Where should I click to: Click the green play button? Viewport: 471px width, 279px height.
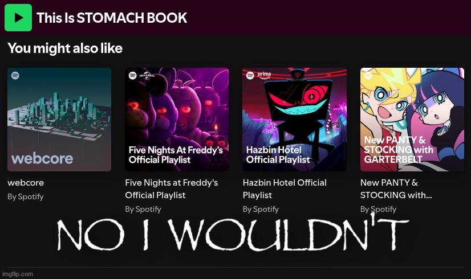click(18, 18)
